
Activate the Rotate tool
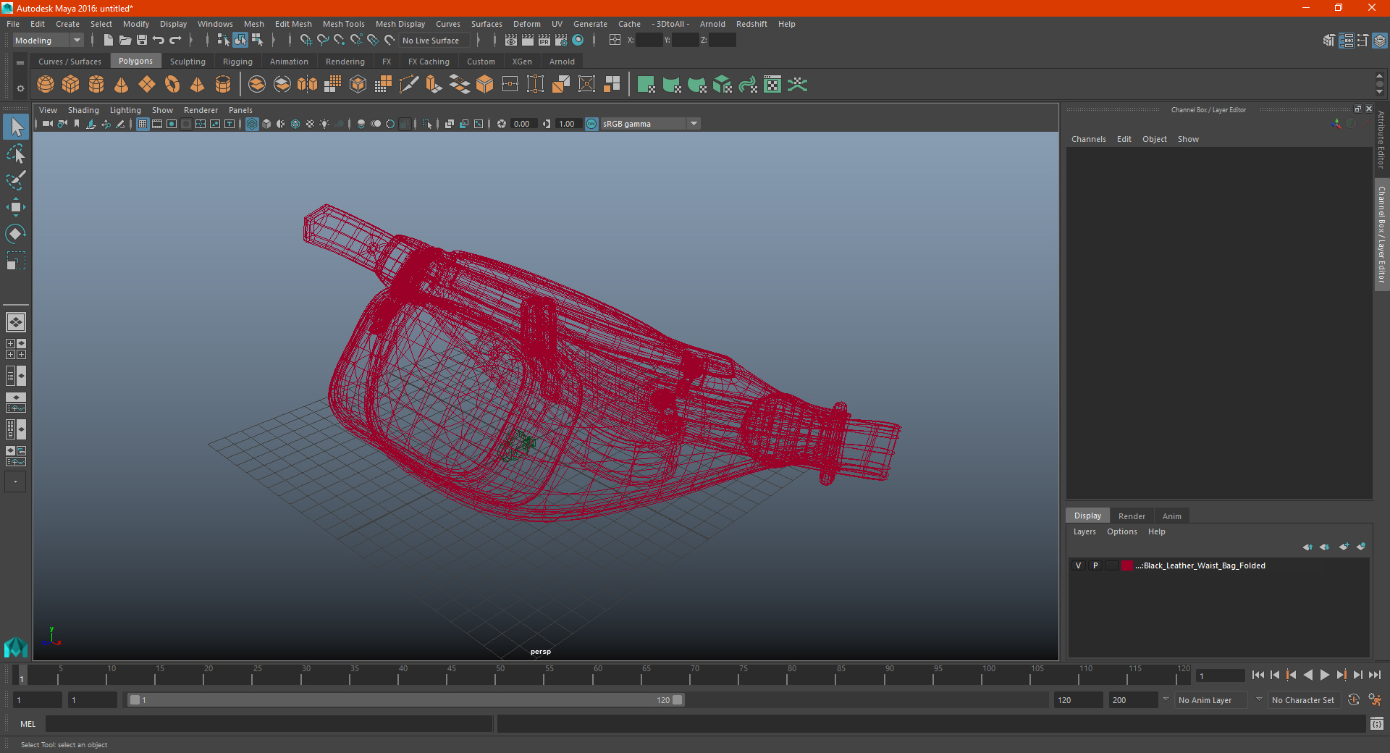pos(16,234)
